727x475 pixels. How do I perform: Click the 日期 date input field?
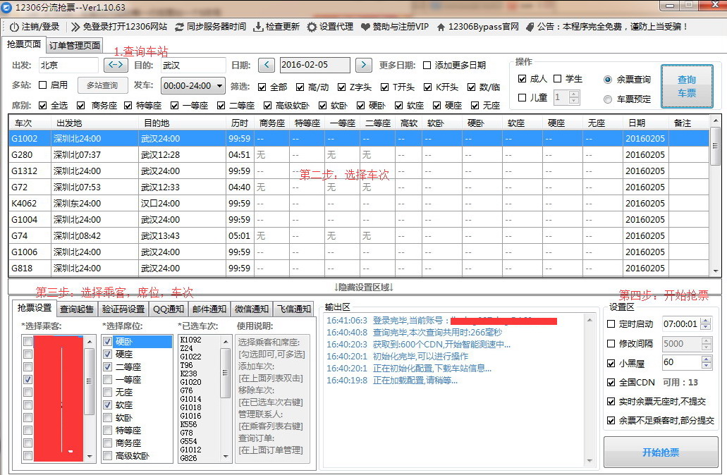pos(314,66)
